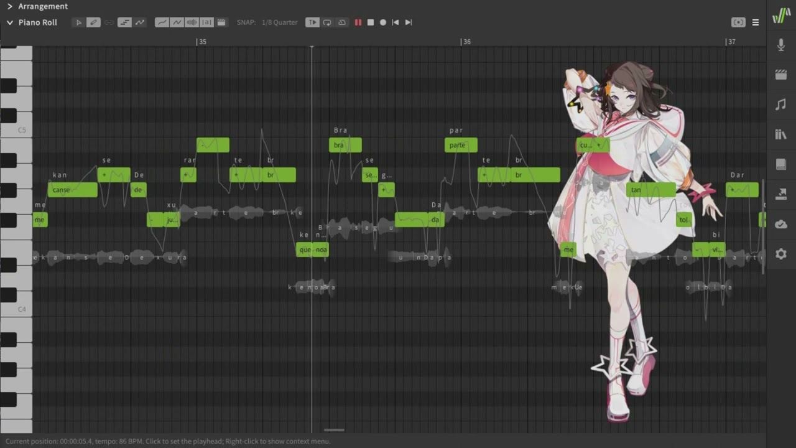
Task: Toggle the waveform display button
Action: pyautogui.click(x=192, y=22)
